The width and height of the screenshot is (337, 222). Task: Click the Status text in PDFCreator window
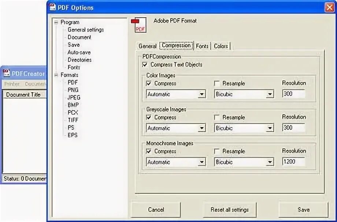(x=25, y=179)
